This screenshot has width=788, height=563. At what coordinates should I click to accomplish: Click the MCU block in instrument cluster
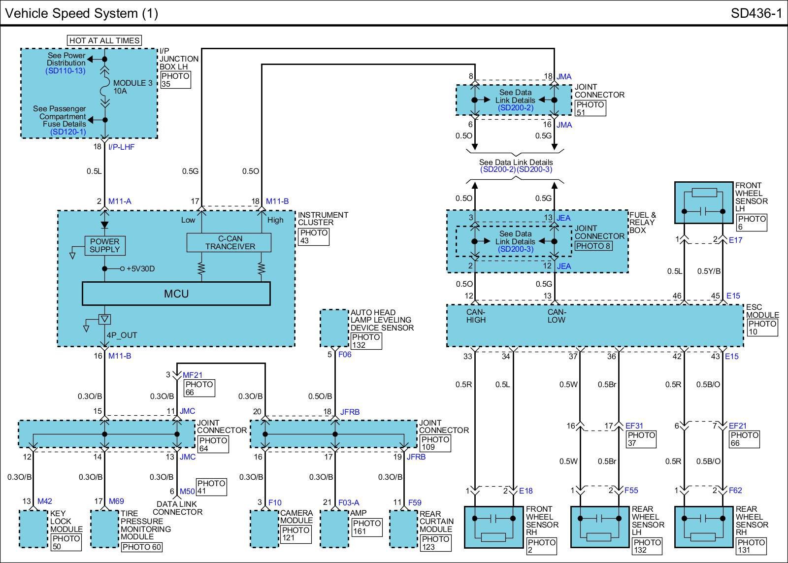coord(176,294)
